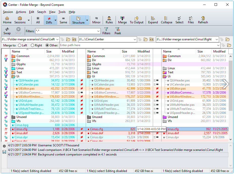Click the Home toolbar icon
The height and width of the screenshot is (174, 234).
(7, 20)
